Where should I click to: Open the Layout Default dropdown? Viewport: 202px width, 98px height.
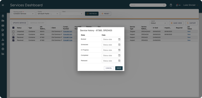click(158, 23)
